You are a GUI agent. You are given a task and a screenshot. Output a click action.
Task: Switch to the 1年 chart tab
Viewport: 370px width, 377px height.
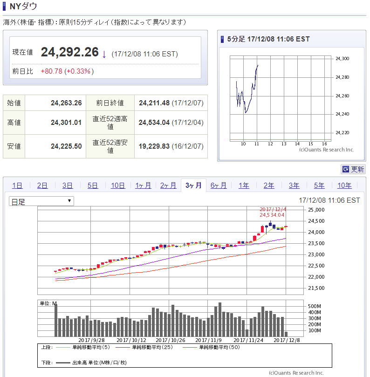tap(244, 185)
